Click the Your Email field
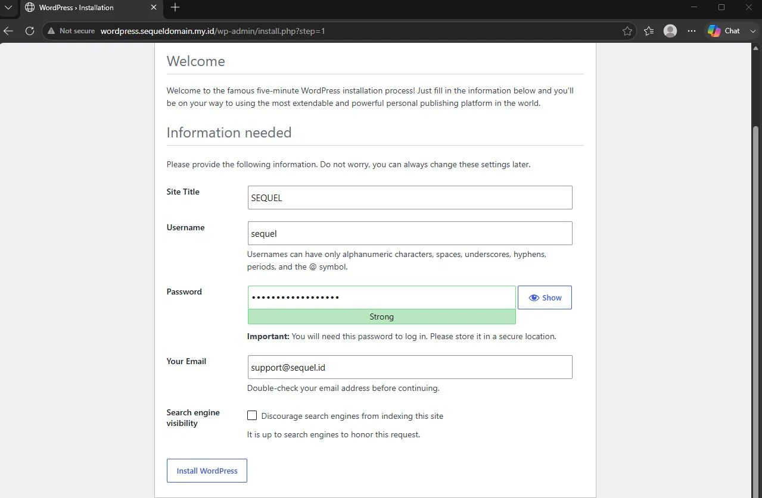Image resolution: width=762 pixels, height=498 pixels. point(410,367)
